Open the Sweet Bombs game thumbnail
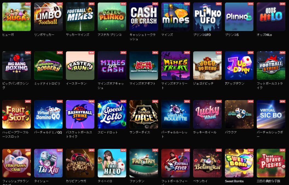Screen dimensions: 289x185 [x=239, y=163]
